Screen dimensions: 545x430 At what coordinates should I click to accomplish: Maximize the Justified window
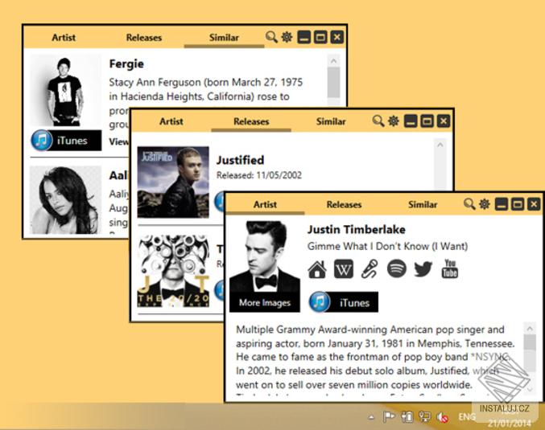(427, 121)
